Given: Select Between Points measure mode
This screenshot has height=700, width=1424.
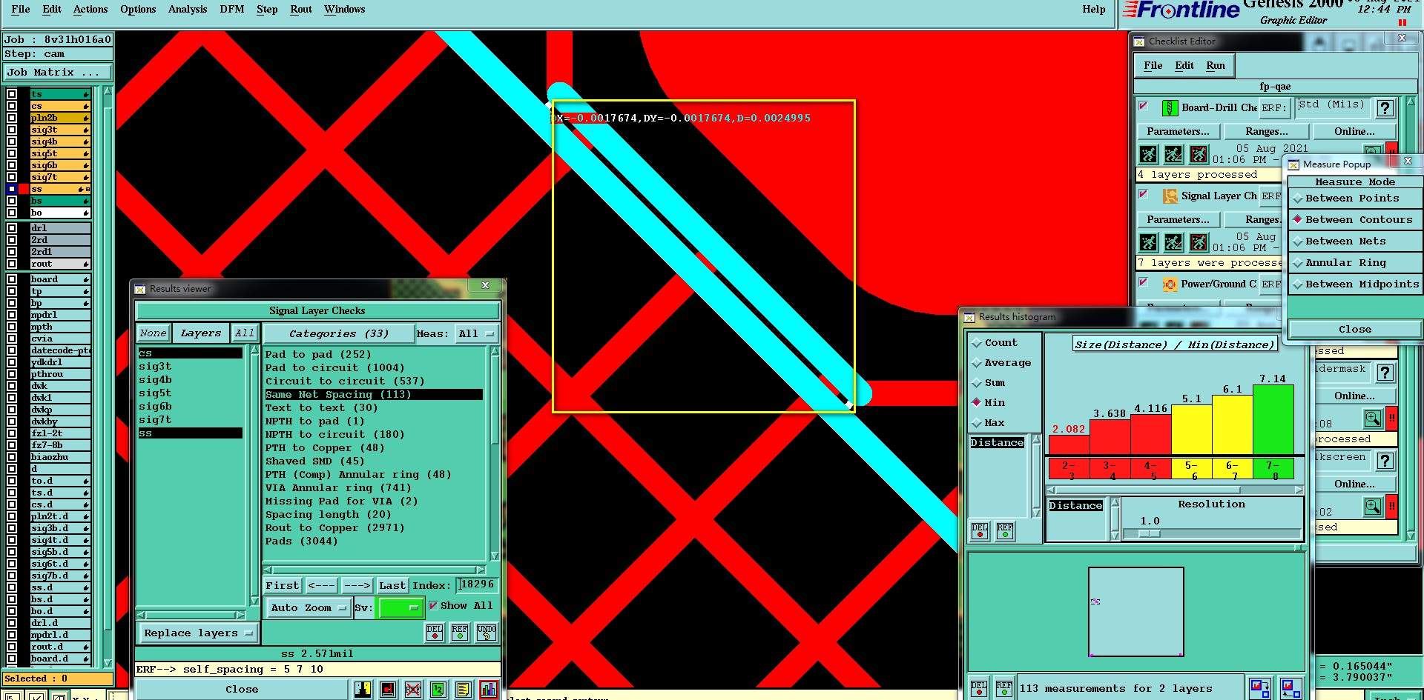Looking at the screenshot, I should pos(1354,199).
